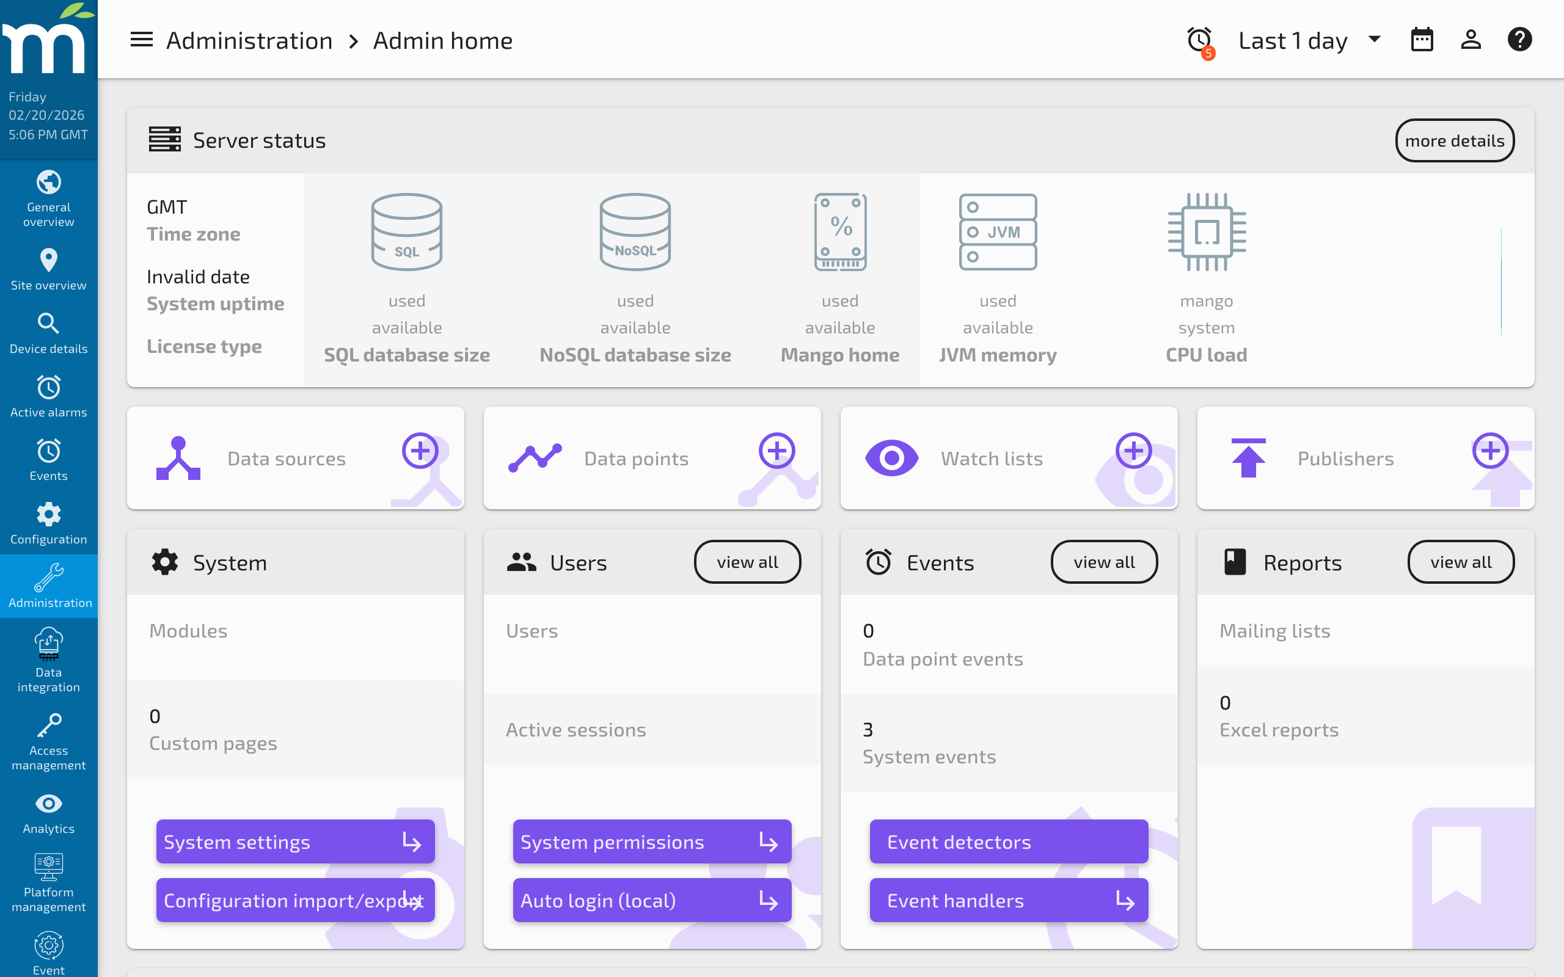The height and width of the screenshot is (977, 1564).
Task: Open Configuration import/export
Action: 294,900
